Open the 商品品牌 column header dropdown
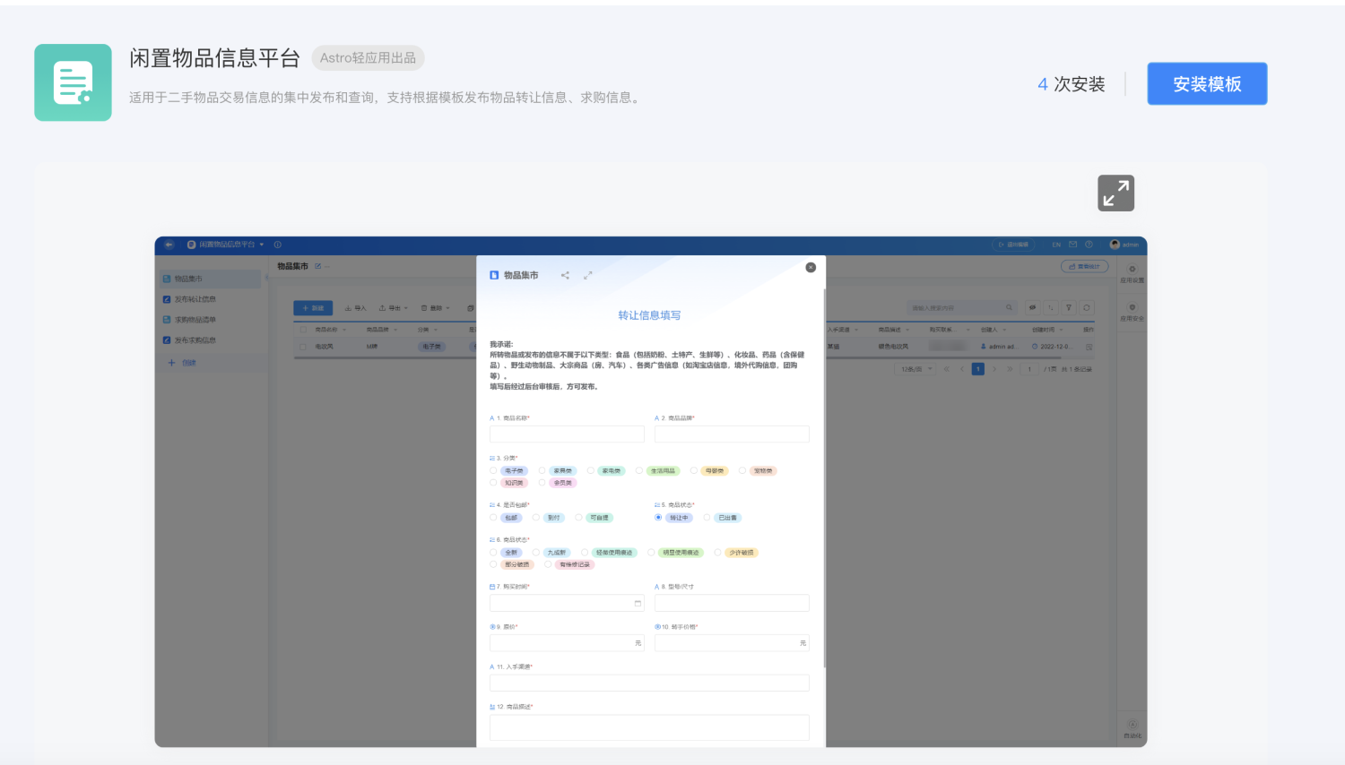The height and width of the screenshot is (765, 1345). [x=395, y=330]
